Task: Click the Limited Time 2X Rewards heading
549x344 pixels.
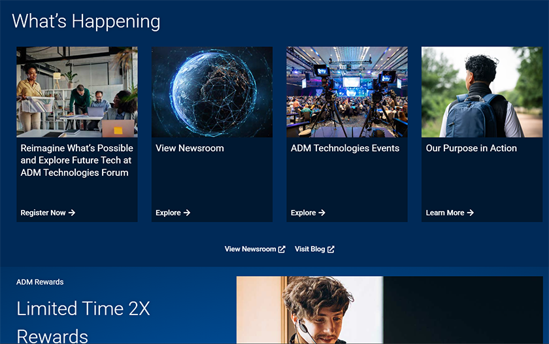Action: [x=83, y=322]
